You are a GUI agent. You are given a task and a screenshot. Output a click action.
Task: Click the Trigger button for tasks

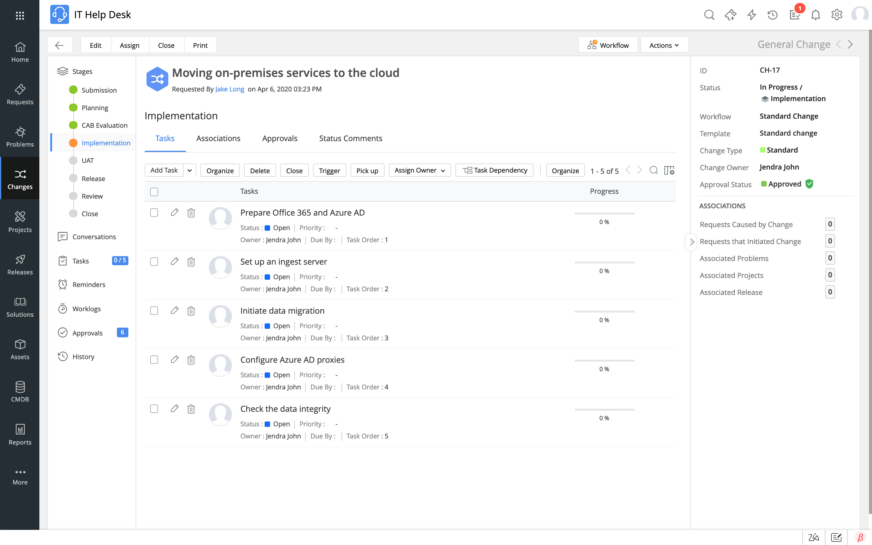pyautogui.click(x=329, y=170)
